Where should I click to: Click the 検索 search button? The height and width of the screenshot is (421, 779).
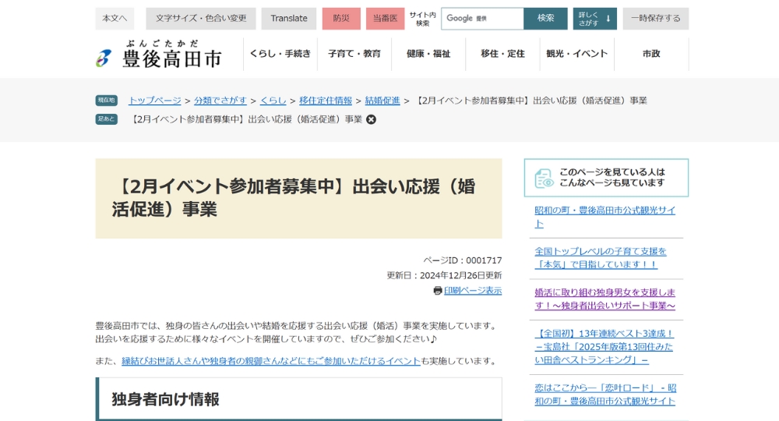[x=545, y=19]
